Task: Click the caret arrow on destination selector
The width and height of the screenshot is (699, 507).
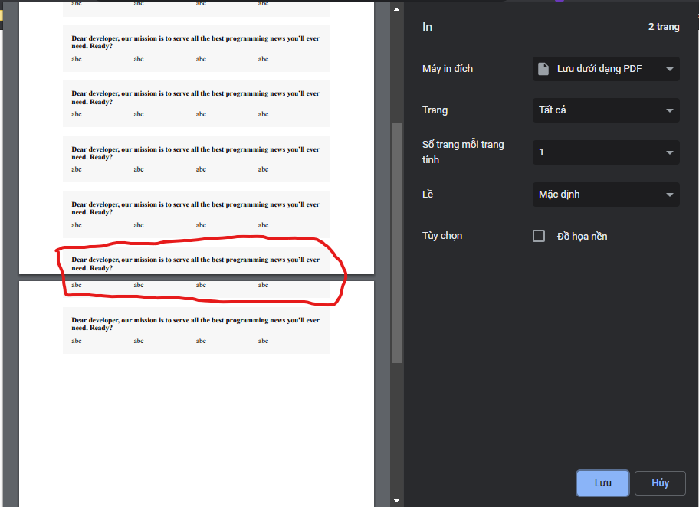Action: tap(669, 68)
